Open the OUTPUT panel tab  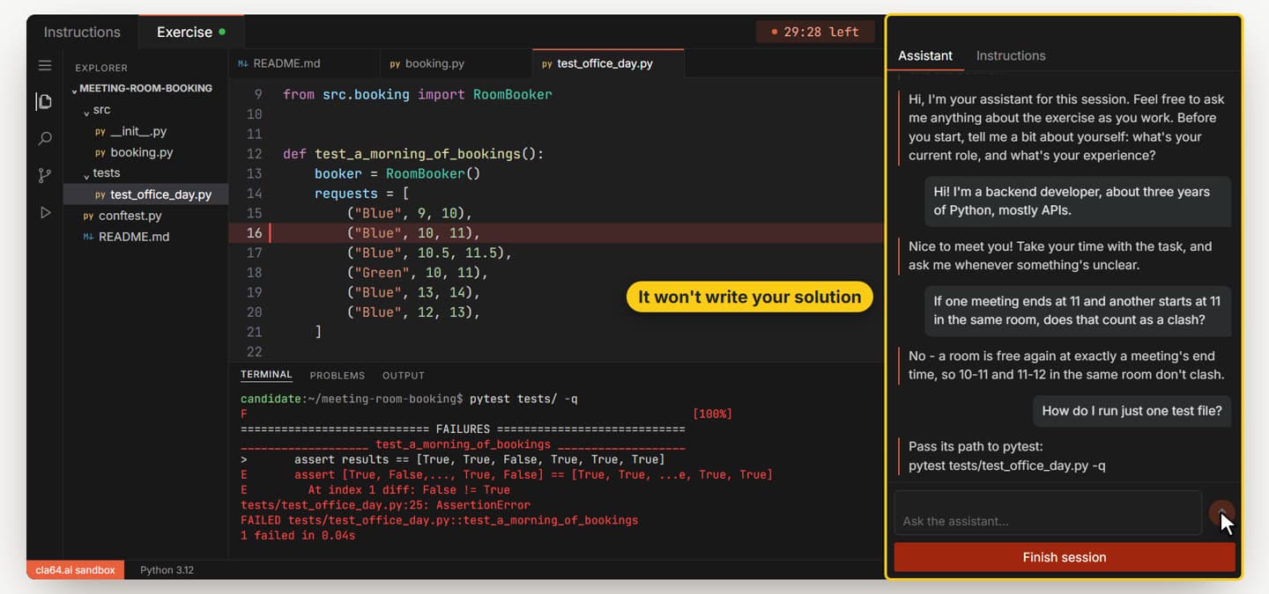click(403, 375)
